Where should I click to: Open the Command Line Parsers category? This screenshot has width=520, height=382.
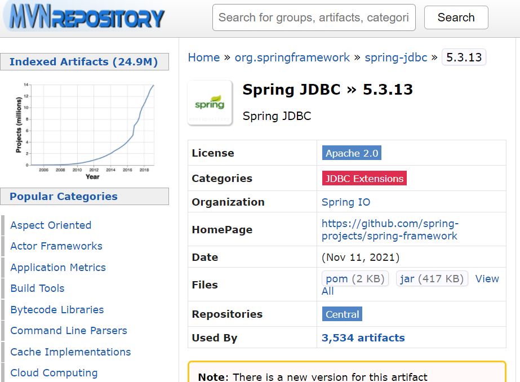[69, 330]
